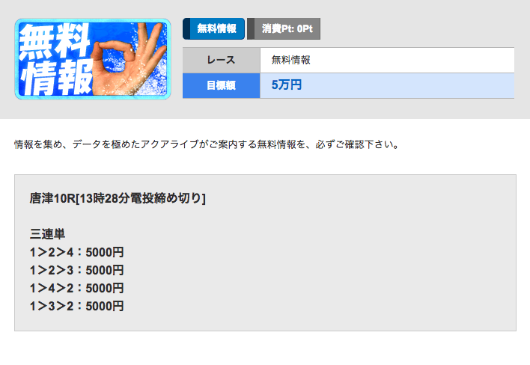The image size is (530, 365).
Task: Click the 無料情報 race value cell
Action: tap(387, 60)
